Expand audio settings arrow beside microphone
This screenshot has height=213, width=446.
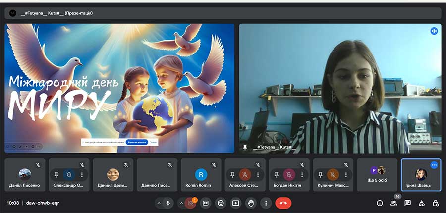tap(159, 203)
